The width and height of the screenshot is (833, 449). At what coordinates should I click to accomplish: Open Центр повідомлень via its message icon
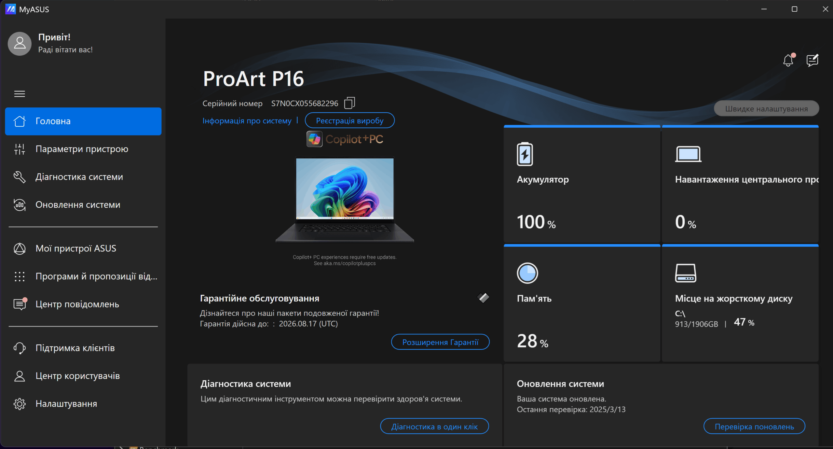(x=20, y=304)
